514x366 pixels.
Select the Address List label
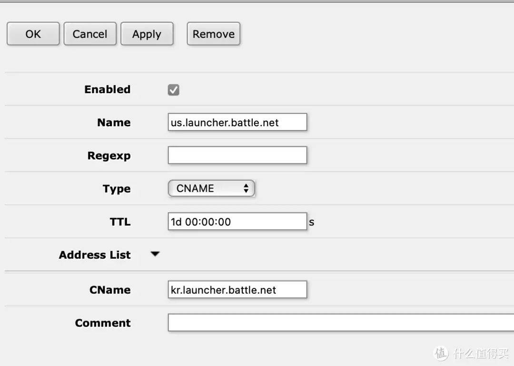click(94, 255)
